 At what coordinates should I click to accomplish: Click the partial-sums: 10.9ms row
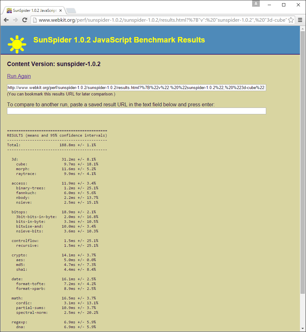[56, 308]
